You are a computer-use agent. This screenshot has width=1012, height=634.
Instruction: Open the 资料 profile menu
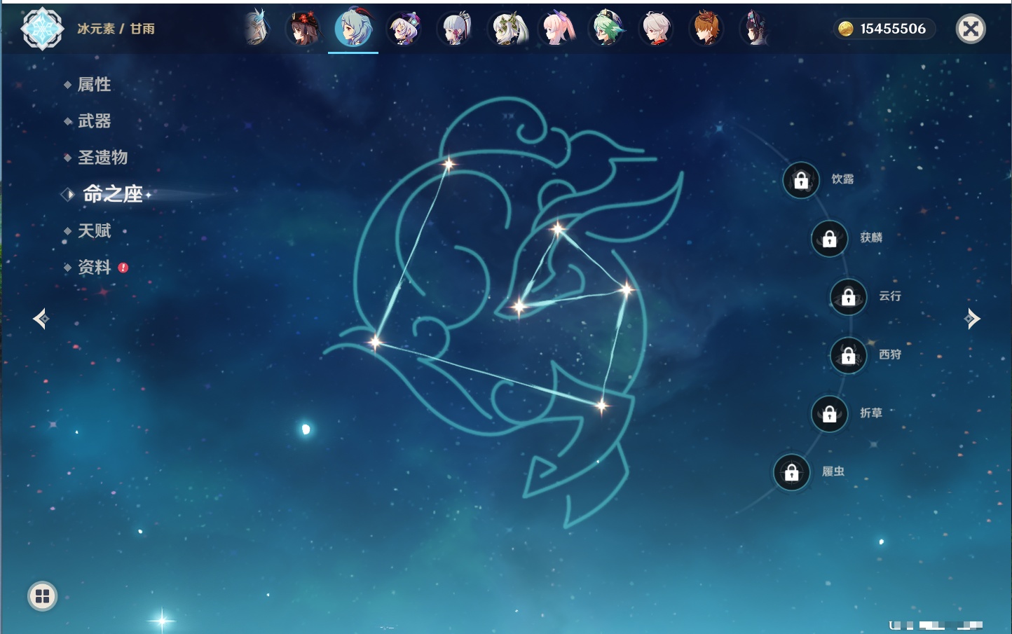96,267
